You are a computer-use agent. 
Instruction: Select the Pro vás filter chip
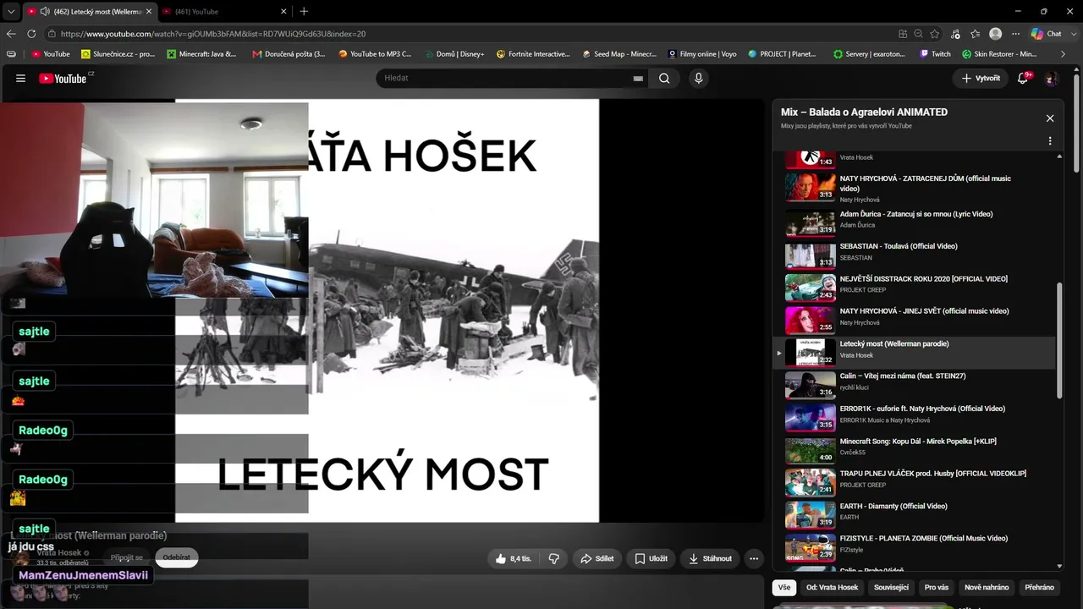(936, 587)
